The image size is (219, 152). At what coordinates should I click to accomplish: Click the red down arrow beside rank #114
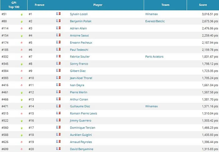pyautogui.click(x=22, y=28)
